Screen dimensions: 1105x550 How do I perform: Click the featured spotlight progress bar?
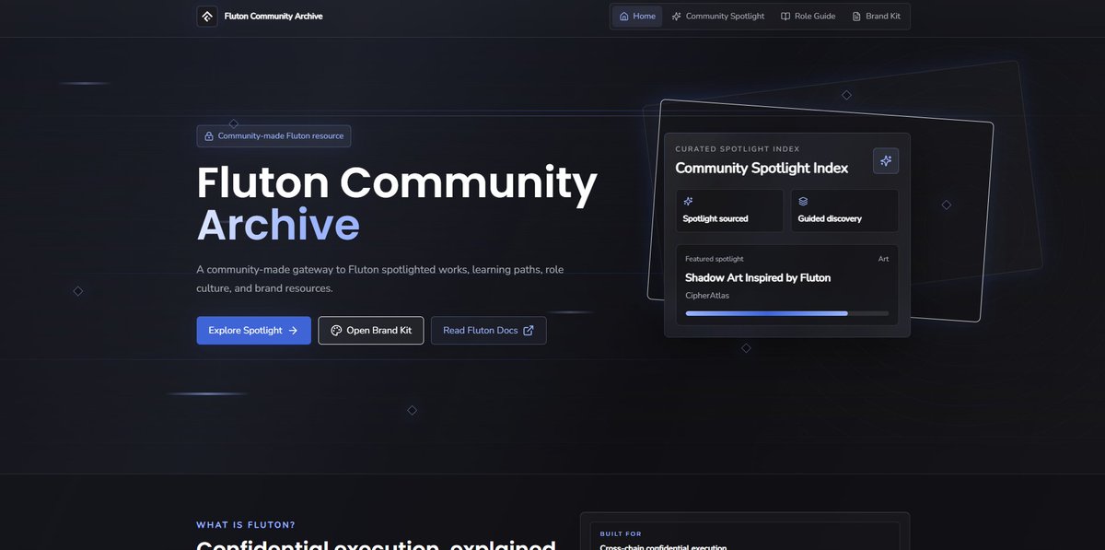(787, 313)
